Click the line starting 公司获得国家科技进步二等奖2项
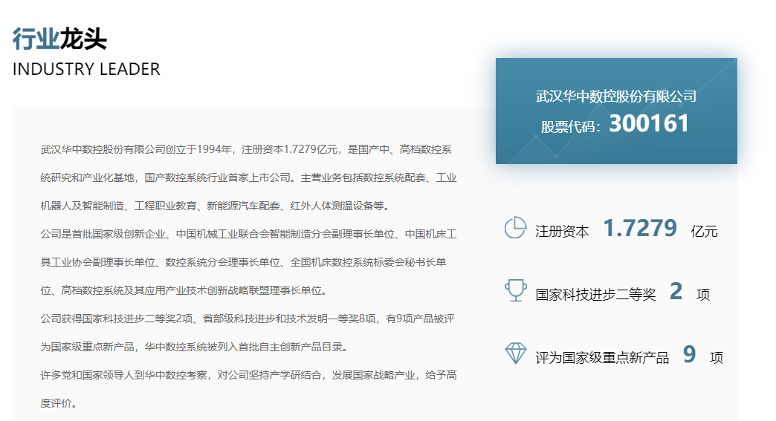 [x=248, y=319]
